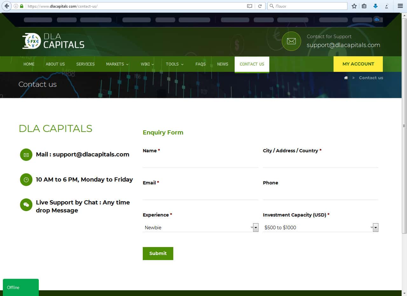Click the Contact us breadcrumb link

point(371,78)
